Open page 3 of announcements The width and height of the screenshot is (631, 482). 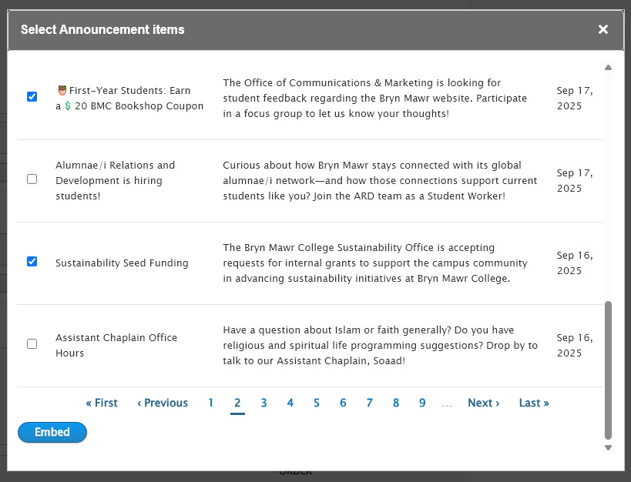click(x=263, y=403)
